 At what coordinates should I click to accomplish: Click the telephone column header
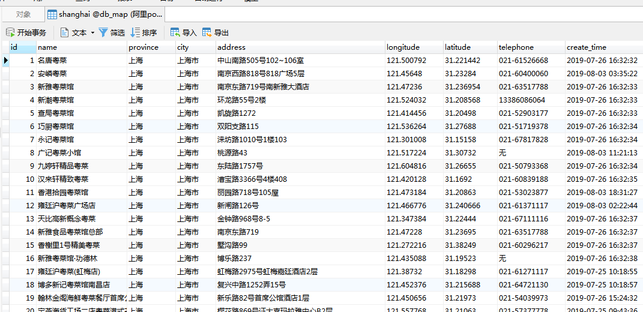pyautogui.click(x=531, y=47)
